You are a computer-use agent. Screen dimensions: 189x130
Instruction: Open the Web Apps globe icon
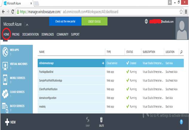coord(5,52)
